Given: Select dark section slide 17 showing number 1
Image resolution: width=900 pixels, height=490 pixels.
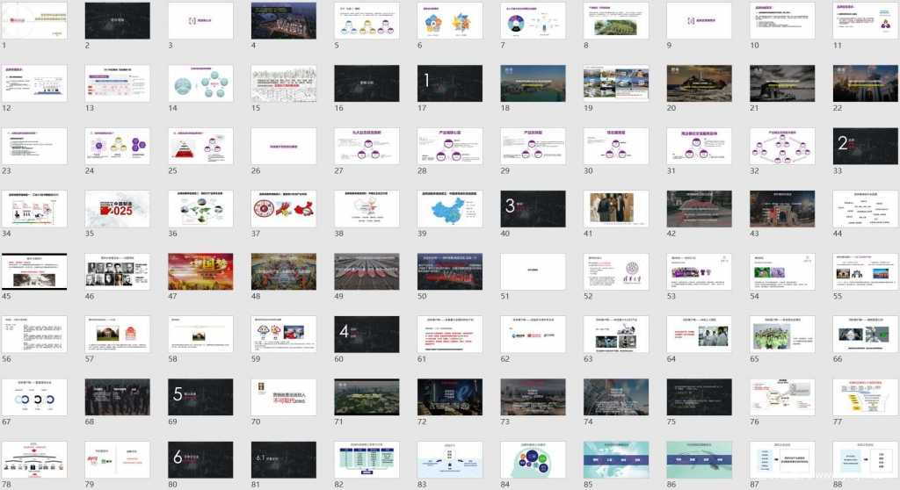Looking at the screenshot, I should point(451,83).
